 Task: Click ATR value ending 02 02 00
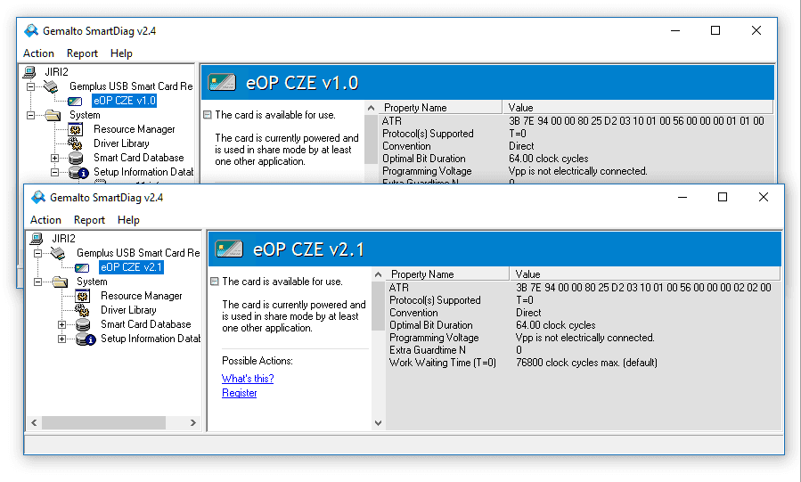(643, 288)
